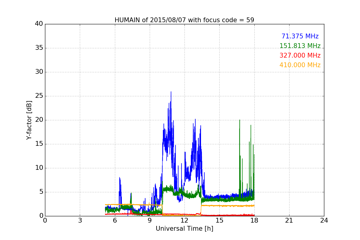Click the x-axis tick label 6

coord(115,220)
